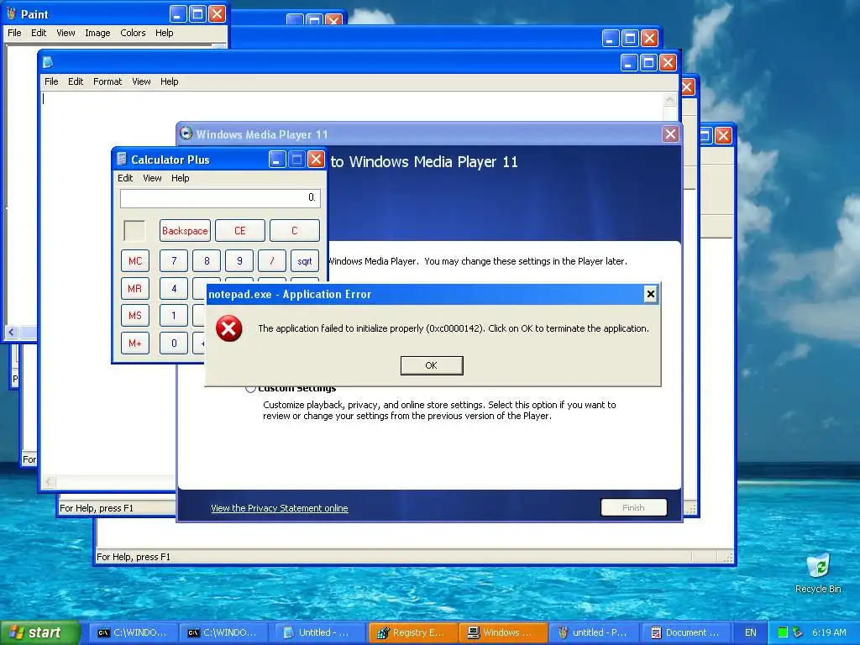Screen dimensions: 860x645
Task: Open the Paint Colors menu
Action: pyautogui.click(x=133, y=33)
